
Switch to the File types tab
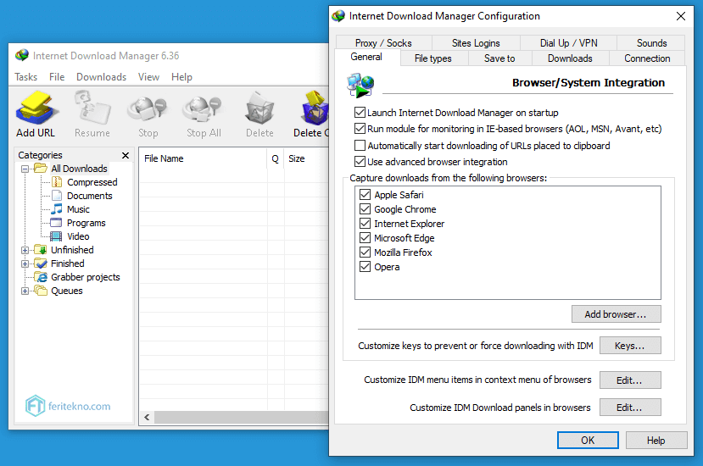pyautogui.click(x=433, y=58)
